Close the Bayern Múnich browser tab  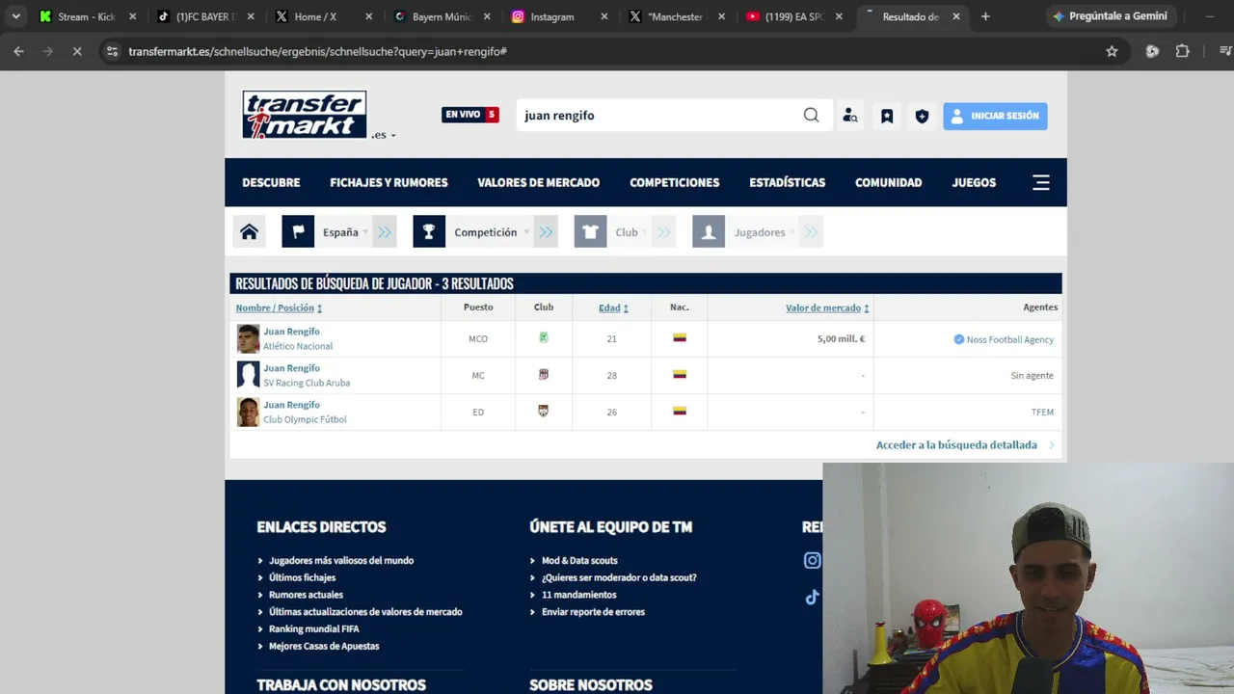[x=487, y=16]
